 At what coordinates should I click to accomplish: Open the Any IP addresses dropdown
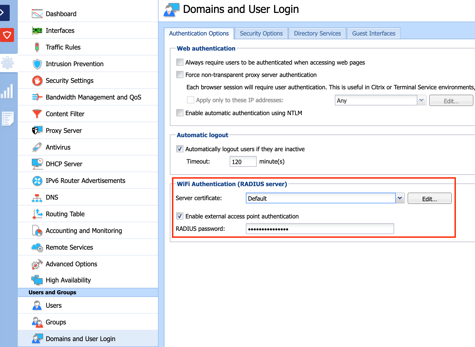pos(421,100)
